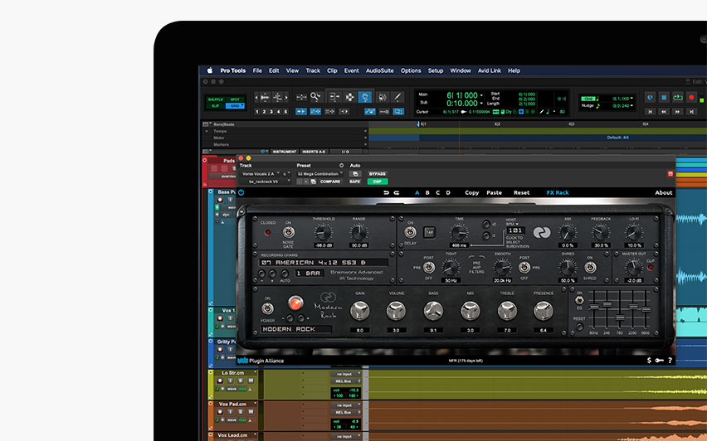This screenshot has height=441, width=707.
Task: Select the Scrubber speaker tool
Action: [383, 97]
